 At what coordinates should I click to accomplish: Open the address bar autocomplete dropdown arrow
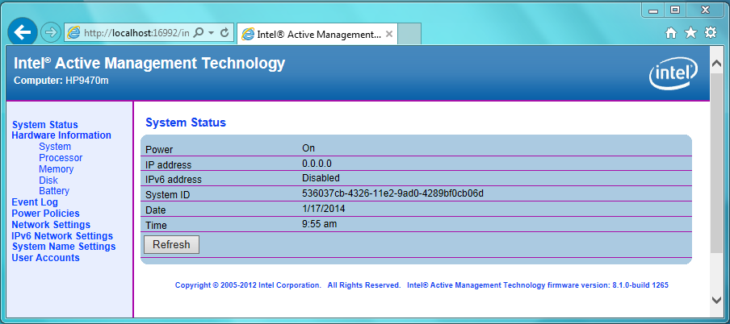click(211, 33)
